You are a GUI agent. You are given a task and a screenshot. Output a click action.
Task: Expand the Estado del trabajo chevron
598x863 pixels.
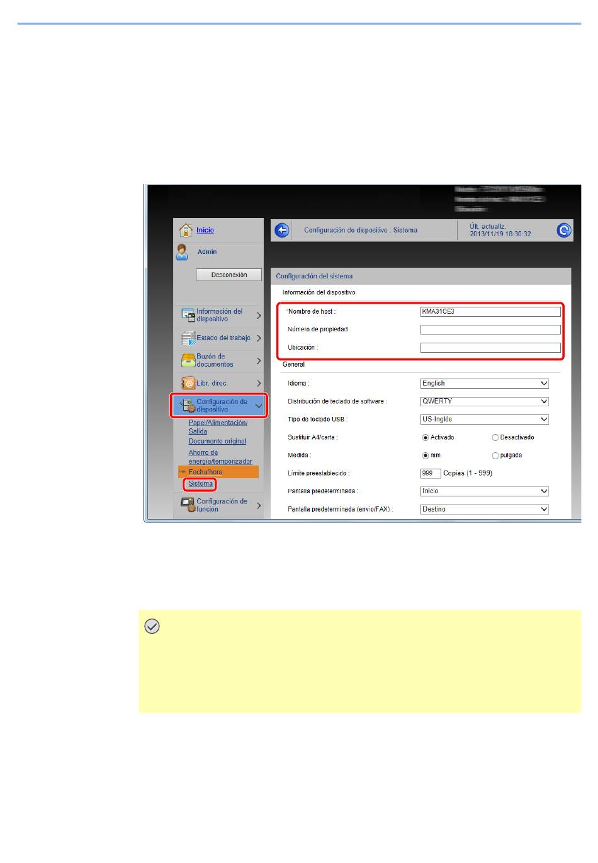tap(259, 338)
